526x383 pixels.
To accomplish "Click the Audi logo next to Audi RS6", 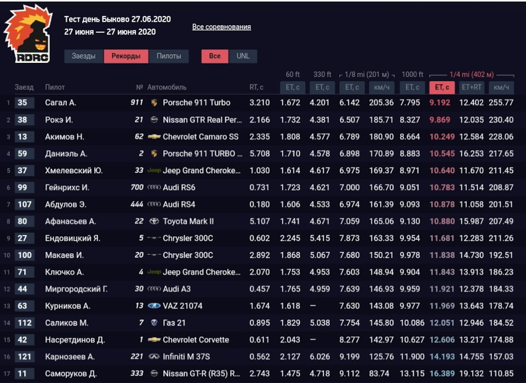I will coord(154,187).
